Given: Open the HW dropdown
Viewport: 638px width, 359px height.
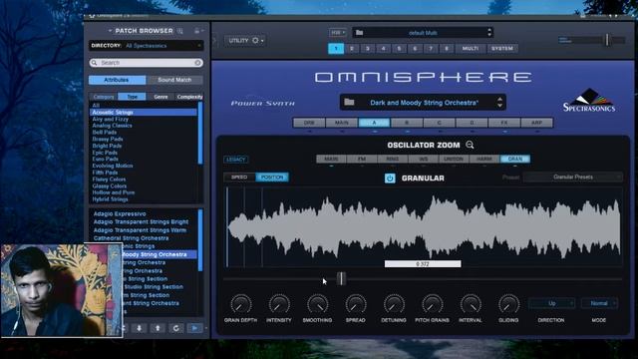Looking at the screenshot, I should [338, 33].
